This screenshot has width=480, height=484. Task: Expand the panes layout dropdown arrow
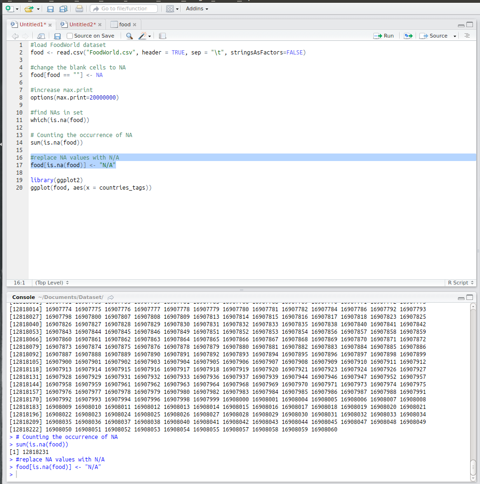point(177,9)
